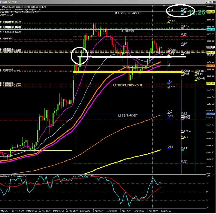Screen dimensions: 216x214
Task: Select the DLow daily level label
Action: pyautogui.click(x=171, y=86)
